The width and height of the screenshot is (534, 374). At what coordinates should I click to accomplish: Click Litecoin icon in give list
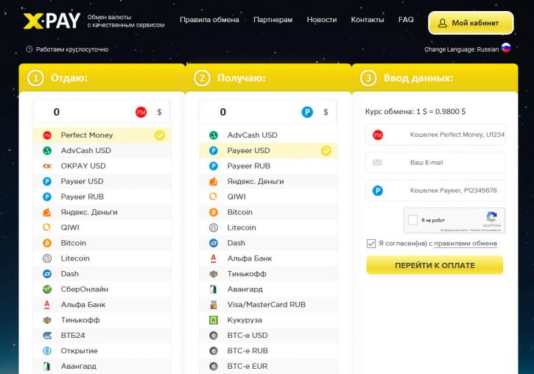pyautogui.click(x=47, y=258)
